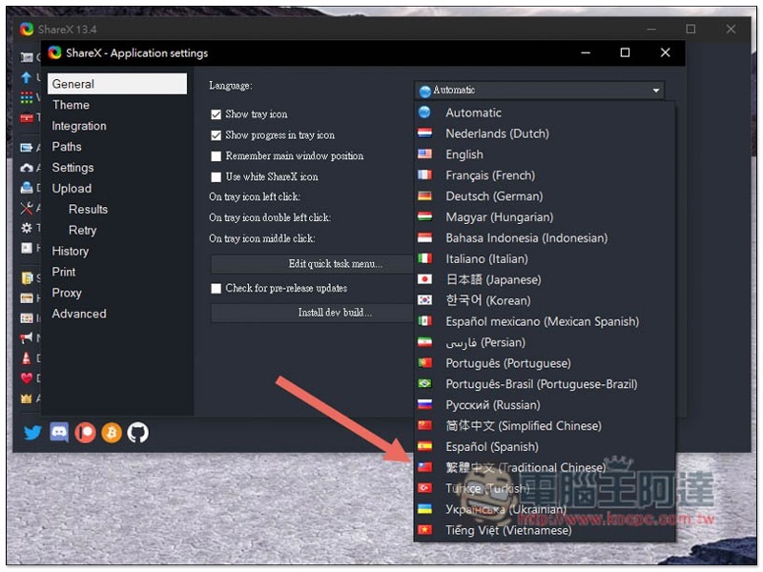Open the Discord icon link
Viewport: 763px width, 572px height.
(59, 433)
